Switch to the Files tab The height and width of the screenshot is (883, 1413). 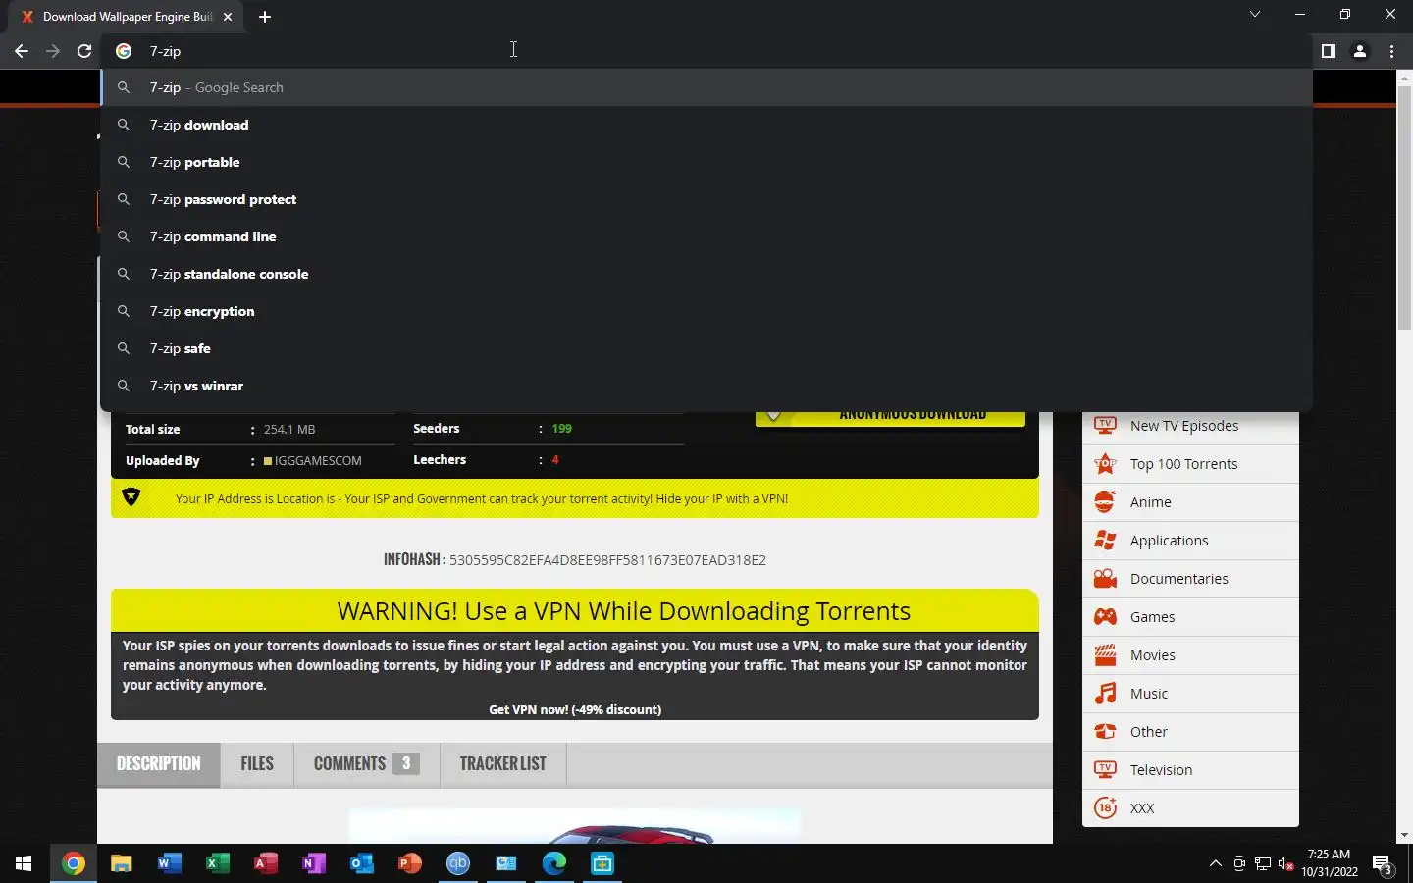pos(257,763)
